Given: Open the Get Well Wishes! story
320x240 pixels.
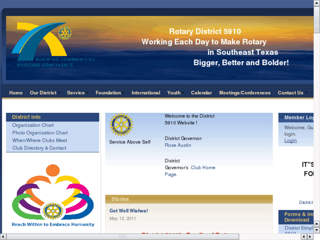Looking at the screenshot, I should (129, 211).
